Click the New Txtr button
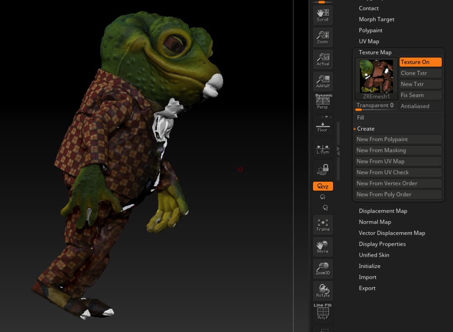The height and width of the screenshot is (332, 453). [x=420, y=84]
